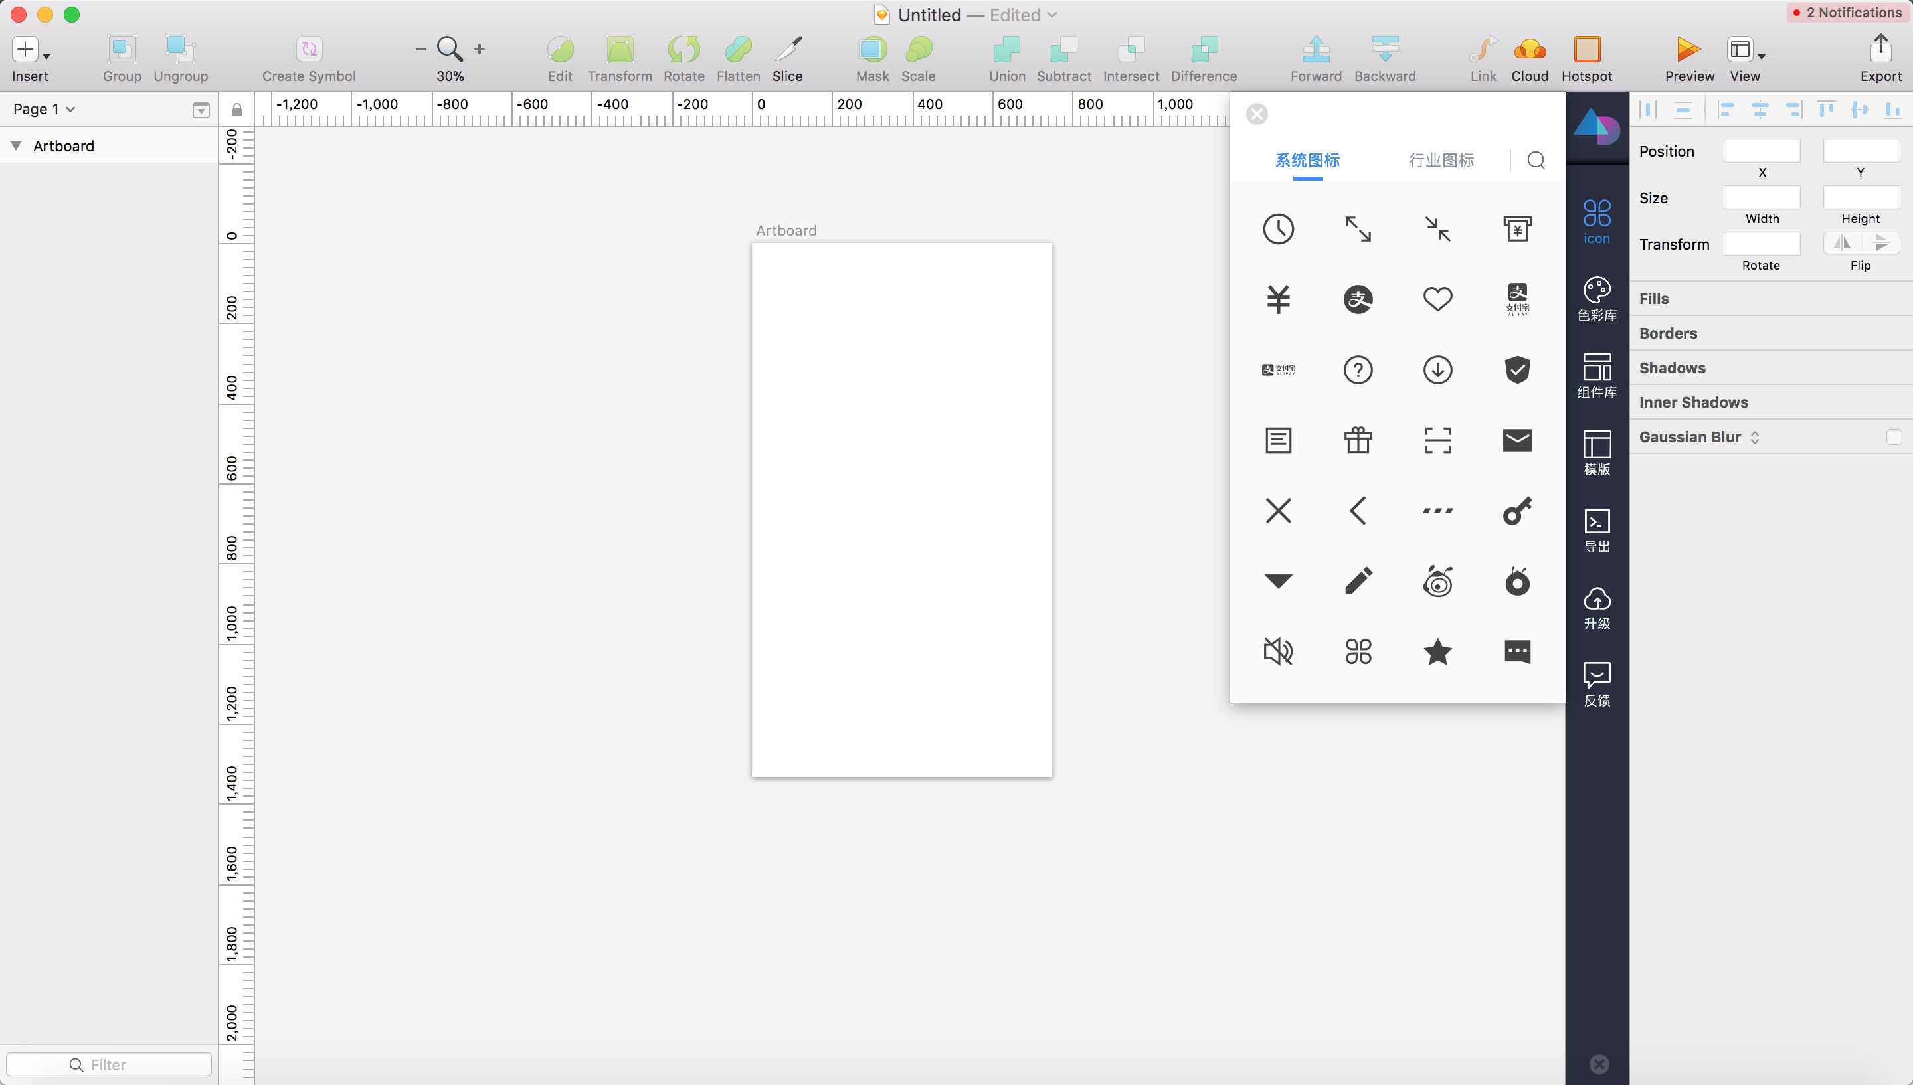Open the 色彩库 color library sidebar panel
1913x1085 pixels.
click(1597, 299)
